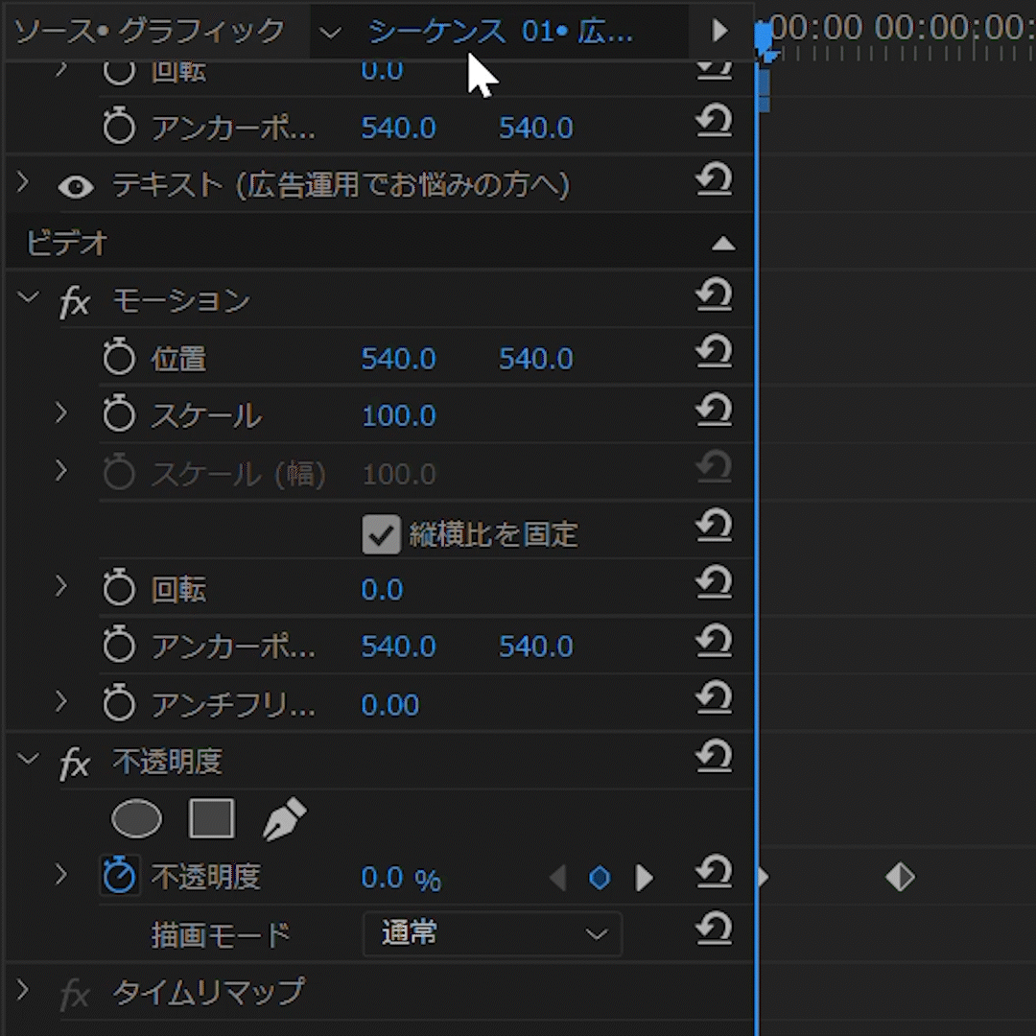This screenshot has height=1036, width=1036.
Task: Hide the テキスト layer with the eye icon
Action: click(76, 186)
